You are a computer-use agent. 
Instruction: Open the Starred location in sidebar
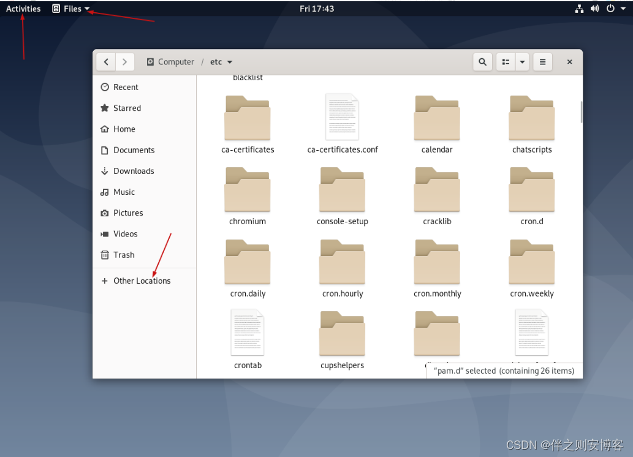[105, 108]
